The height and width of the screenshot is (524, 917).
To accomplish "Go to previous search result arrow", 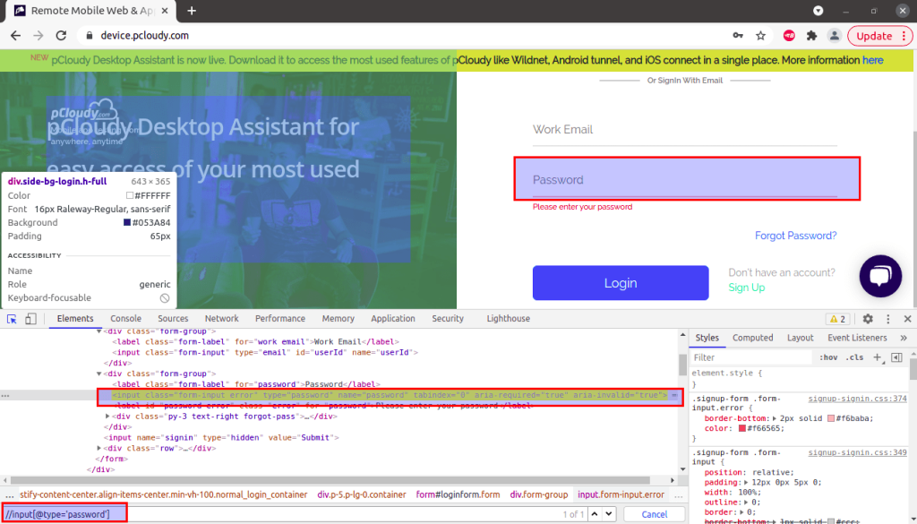I will pyautogui.click(x=595, y=514).
